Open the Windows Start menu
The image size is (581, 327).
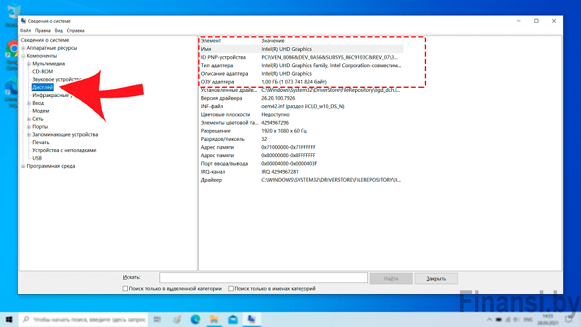[9, 319]
